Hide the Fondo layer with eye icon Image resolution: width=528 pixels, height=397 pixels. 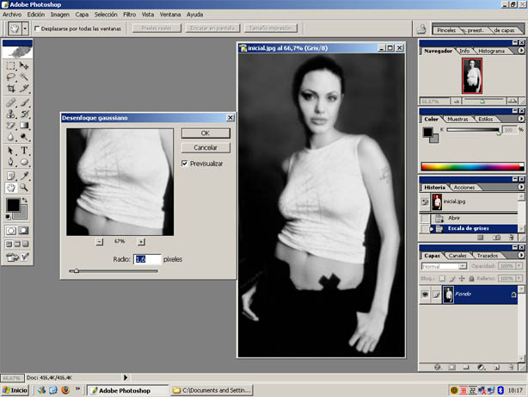pos(427,294)
